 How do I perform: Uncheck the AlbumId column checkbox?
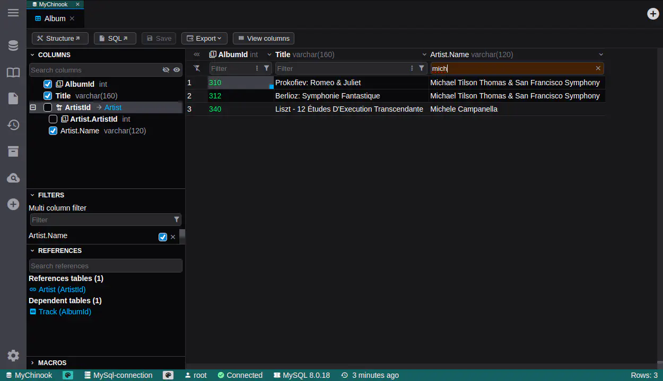(48, 84)
